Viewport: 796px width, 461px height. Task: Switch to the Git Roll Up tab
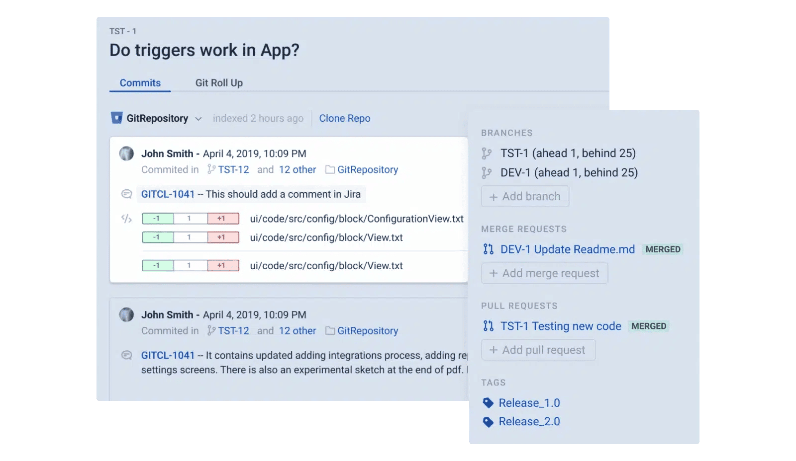point(219,82)
